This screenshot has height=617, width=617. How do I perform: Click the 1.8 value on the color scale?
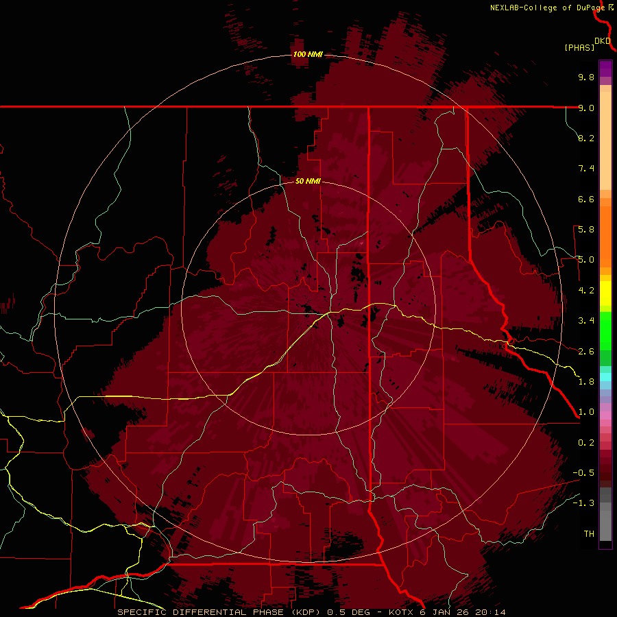click(586, 382)
